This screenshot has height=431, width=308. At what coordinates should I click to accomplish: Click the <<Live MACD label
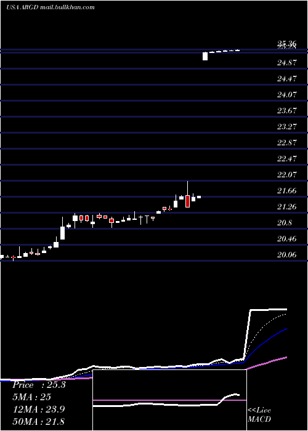click(259, 414)
